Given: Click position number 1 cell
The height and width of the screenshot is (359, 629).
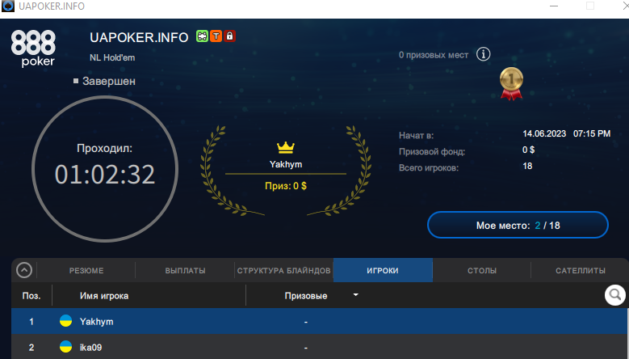Looking at the screenshot, I should [31, 321].
